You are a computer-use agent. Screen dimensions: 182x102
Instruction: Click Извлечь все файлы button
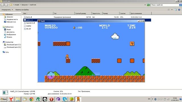(x=22, y=10)
